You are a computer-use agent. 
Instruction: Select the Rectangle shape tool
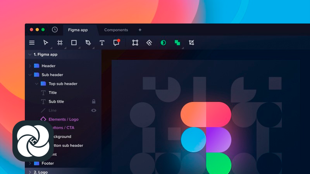(x=74, y=42)
